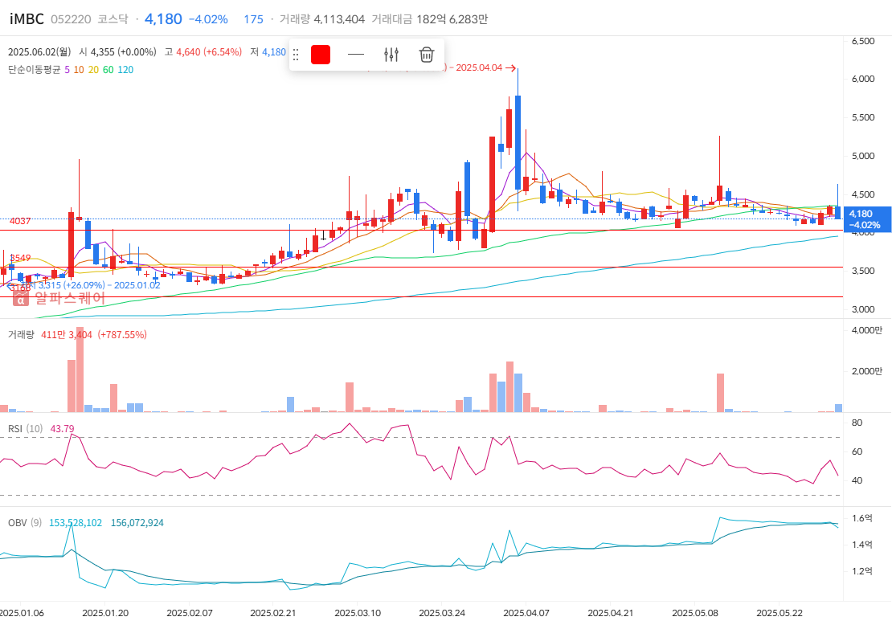Click the high marker date 2025.04.04
892x625 pixels.
(x=480, y=67)
